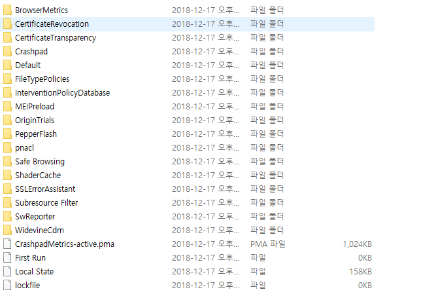Select the SwReporter folder name

point(35,217)
